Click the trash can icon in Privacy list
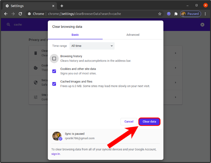Image resolution: width=211 pixels, height=163 pixels. pyautogui.click(x=36, y=53)
